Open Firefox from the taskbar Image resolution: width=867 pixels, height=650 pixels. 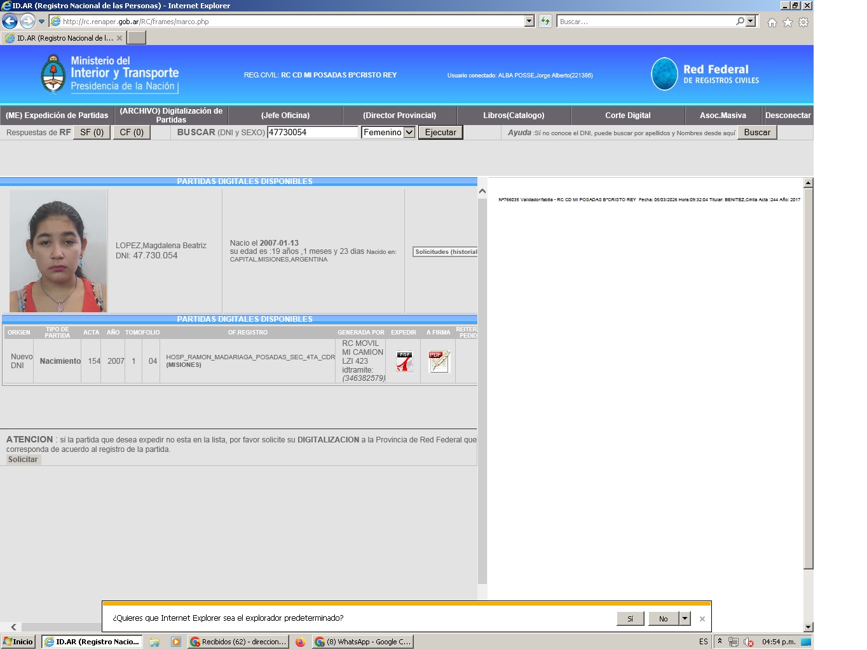300,642
